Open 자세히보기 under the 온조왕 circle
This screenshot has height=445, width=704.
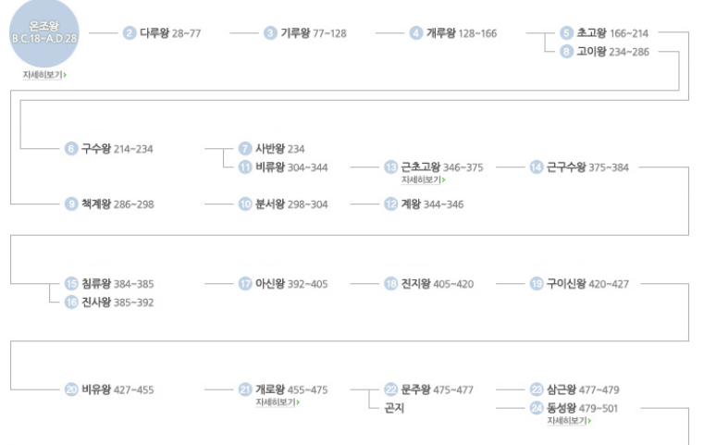click(x=44, y=74)
